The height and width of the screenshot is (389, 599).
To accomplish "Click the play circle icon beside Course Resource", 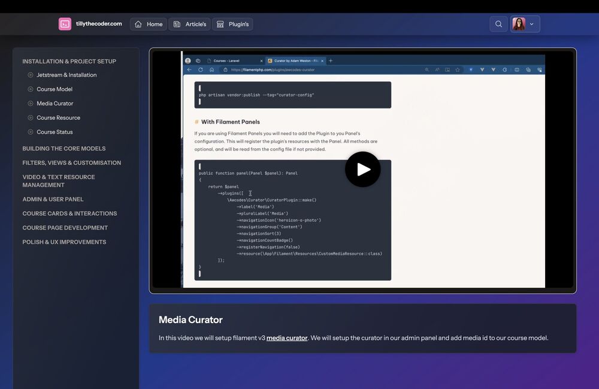I will tap(31, 118).
